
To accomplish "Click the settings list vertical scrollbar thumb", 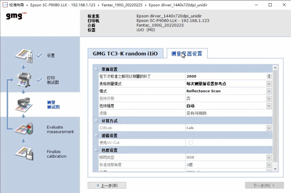I will [275, 117].
